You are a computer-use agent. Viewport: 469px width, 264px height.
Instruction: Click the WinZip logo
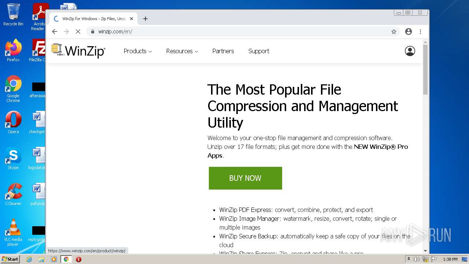point(78,51)
